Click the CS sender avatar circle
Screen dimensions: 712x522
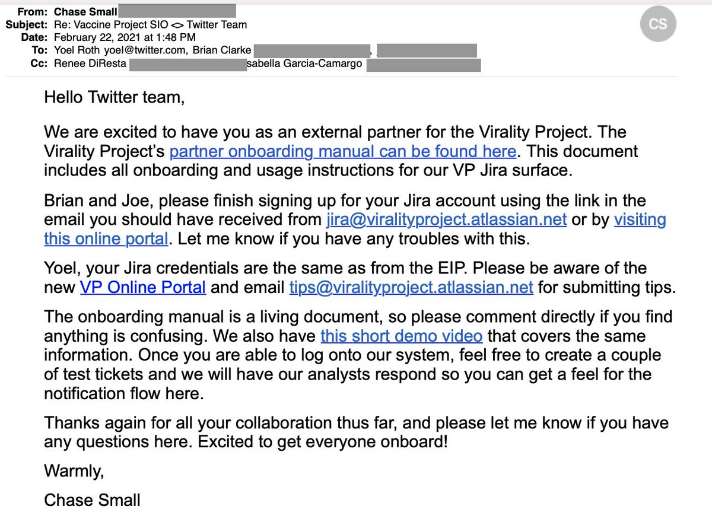pos(658,24)
